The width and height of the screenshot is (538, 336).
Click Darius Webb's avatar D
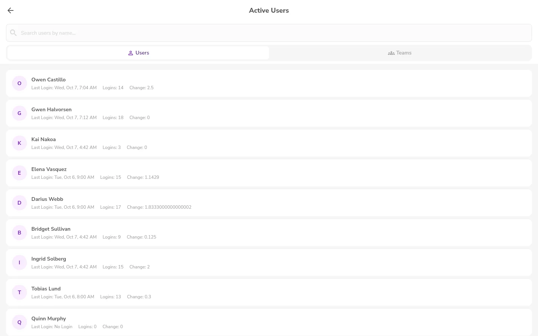(19, 203)
